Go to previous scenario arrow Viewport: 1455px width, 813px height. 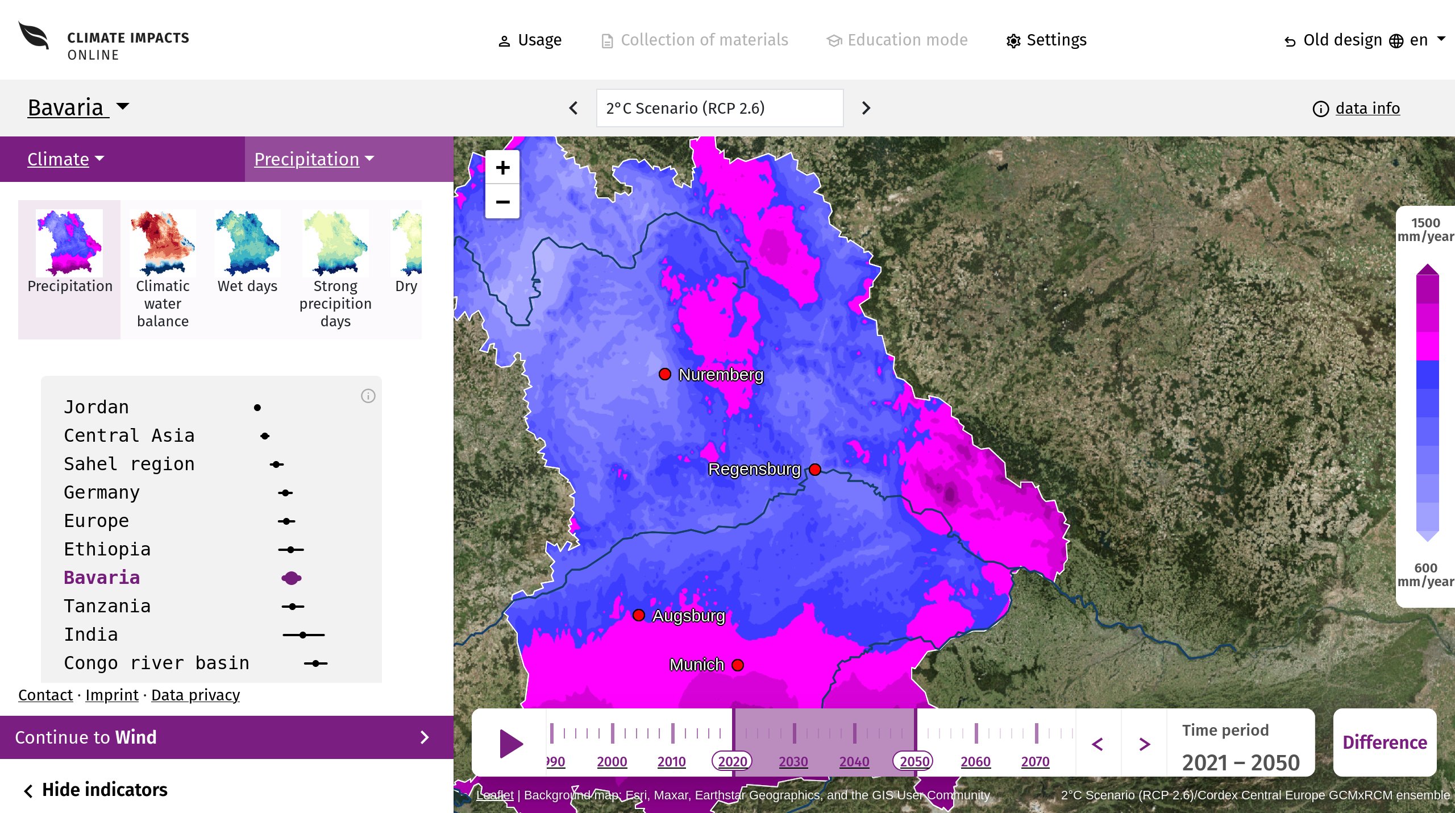click(573, 108)
